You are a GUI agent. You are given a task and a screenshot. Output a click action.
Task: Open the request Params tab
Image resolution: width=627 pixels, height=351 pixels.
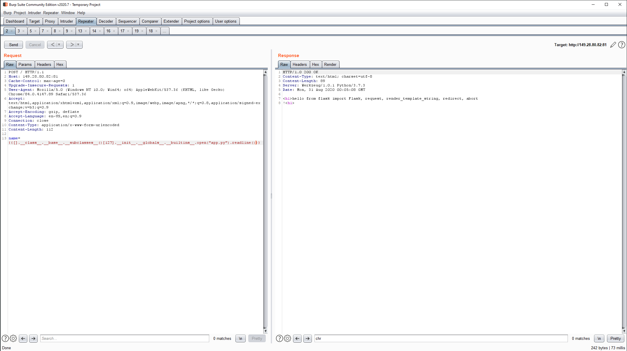25,64
